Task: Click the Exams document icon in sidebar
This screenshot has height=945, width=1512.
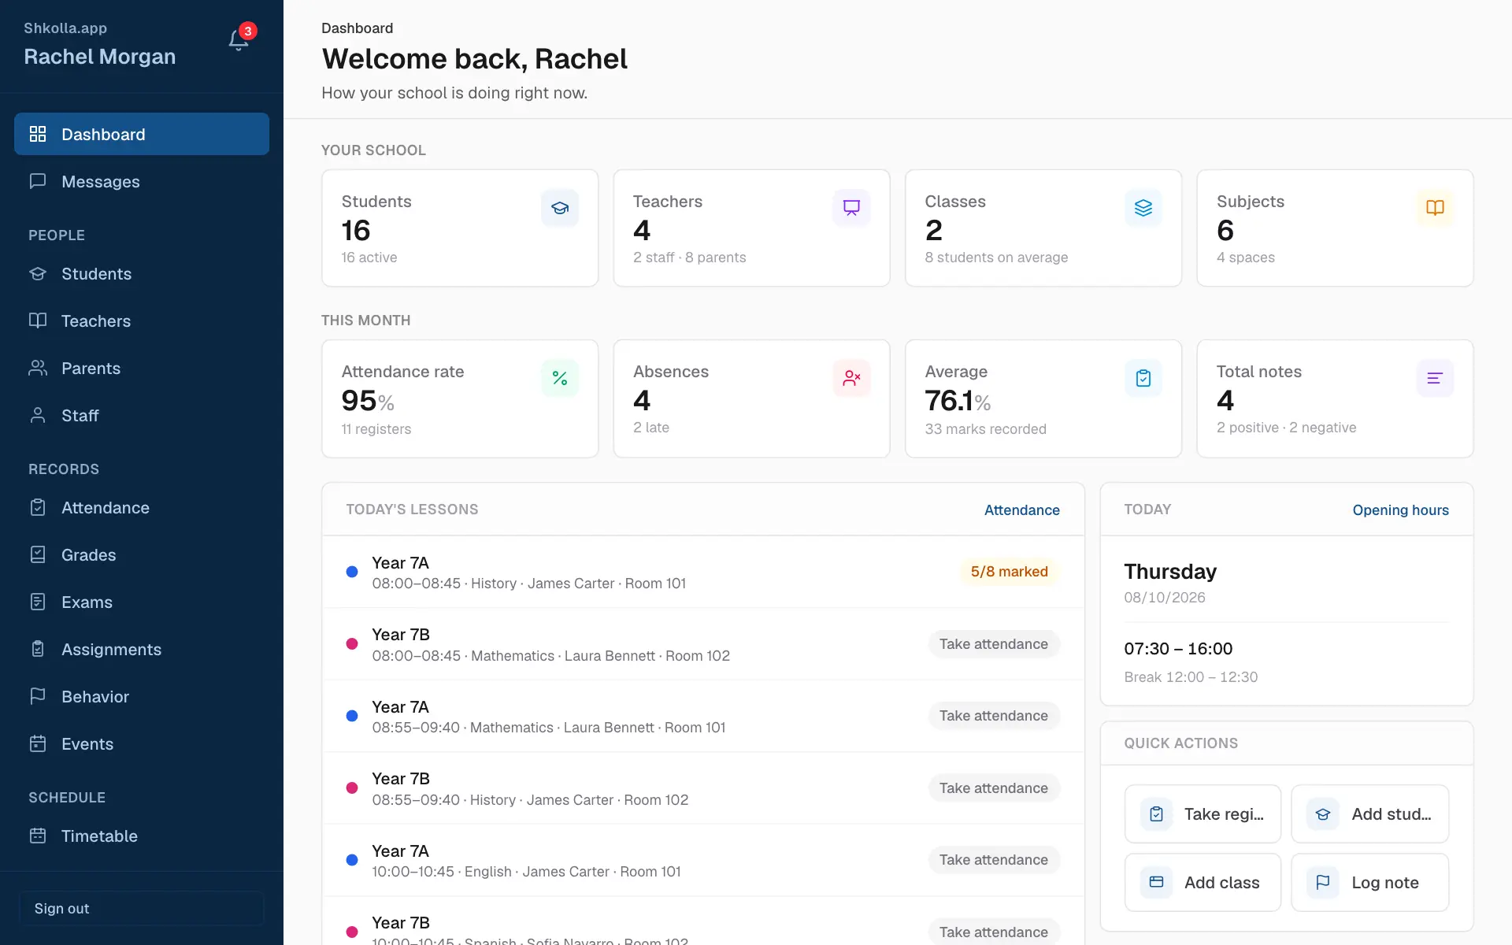Action: pos(38,602)
